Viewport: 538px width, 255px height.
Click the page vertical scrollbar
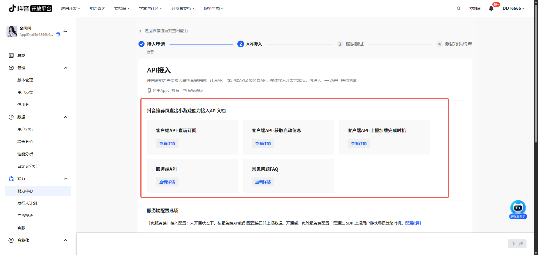(536, 73)
